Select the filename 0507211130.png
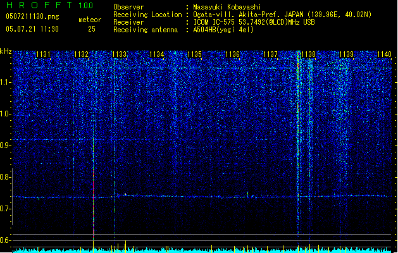Screen dimensions: 398x253 point(32,17)
